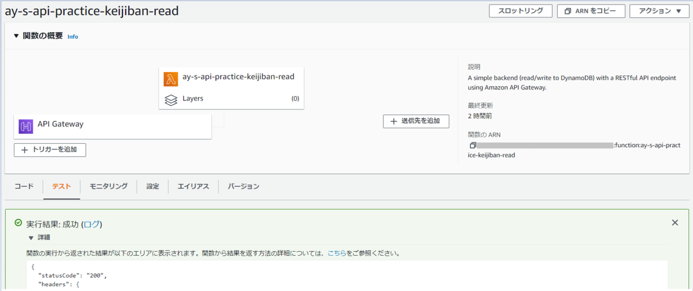
Task: Click the '"headers": {' line
Action: (x=58, y=285)
